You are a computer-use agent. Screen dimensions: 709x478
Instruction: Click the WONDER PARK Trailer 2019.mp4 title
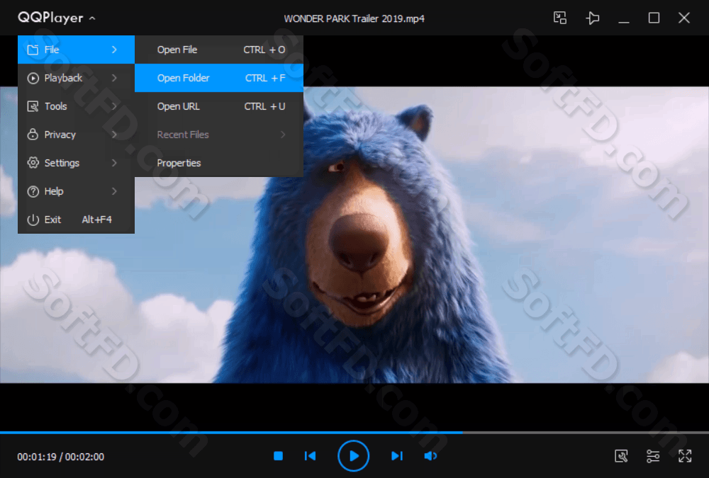354,18
